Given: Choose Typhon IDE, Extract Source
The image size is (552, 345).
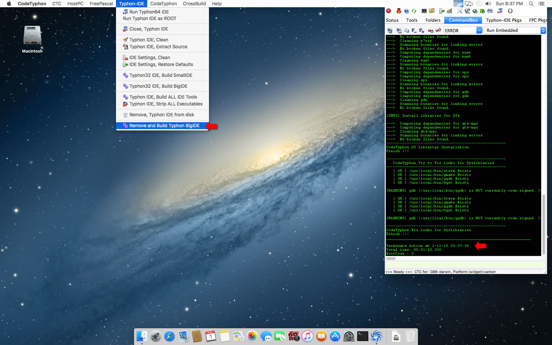Looking at the screenshot, I should 162,47.
